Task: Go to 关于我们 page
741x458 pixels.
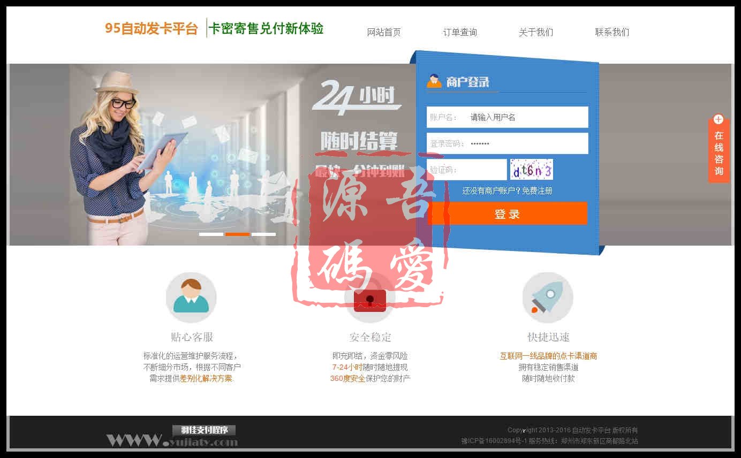Action: tap(536, 32)
